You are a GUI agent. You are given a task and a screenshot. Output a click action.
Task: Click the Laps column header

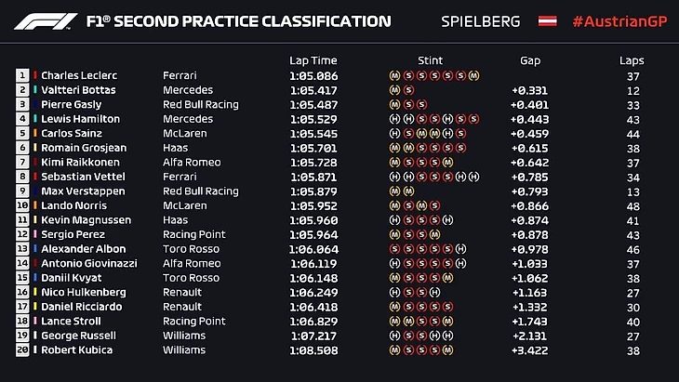(632, 60)
